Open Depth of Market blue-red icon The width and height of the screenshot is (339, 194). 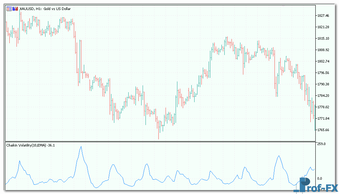tap(15, 9)
